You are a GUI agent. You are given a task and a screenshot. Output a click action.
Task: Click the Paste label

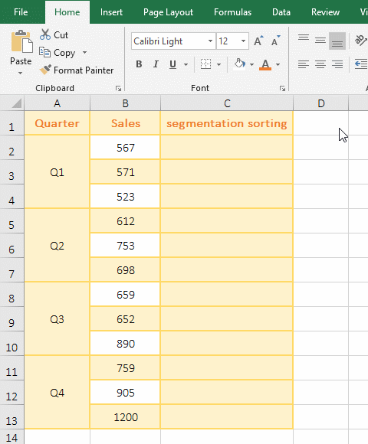21,61
